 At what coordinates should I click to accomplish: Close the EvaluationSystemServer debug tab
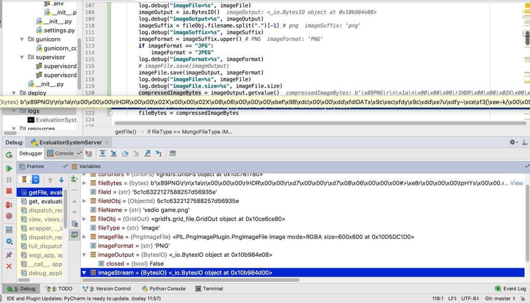(107, 143)
